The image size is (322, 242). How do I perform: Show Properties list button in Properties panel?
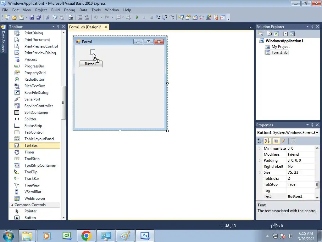(276, 141)
